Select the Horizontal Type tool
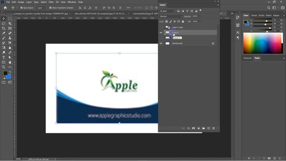The image size is (286, 161). point(4,57)
